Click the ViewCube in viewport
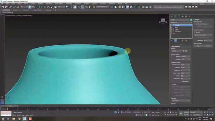Viewport: 215px width, 121px height. (163, 21)
